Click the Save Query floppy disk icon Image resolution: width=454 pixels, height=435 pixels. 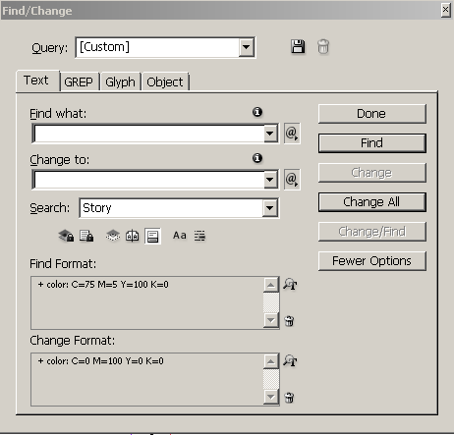(298, 46)
